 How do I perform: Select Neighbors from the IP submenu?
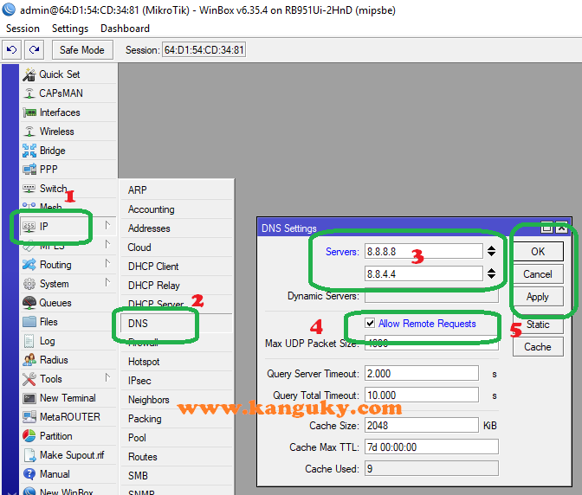(x=177, y=400)
